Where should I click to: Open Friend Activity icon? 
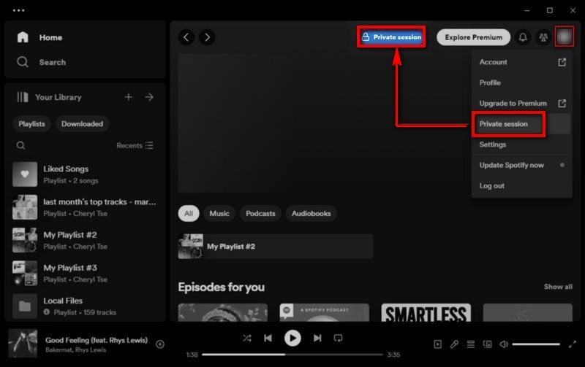pos(543,37)
